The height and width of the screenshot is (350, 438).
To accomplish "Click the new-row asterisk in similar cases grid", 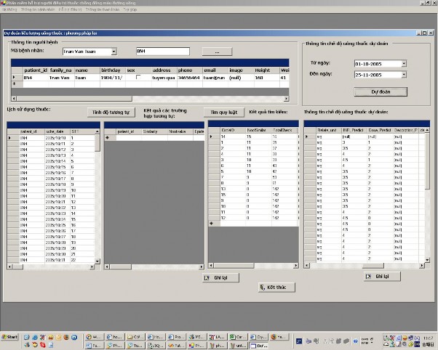I will tap(108, 137).
